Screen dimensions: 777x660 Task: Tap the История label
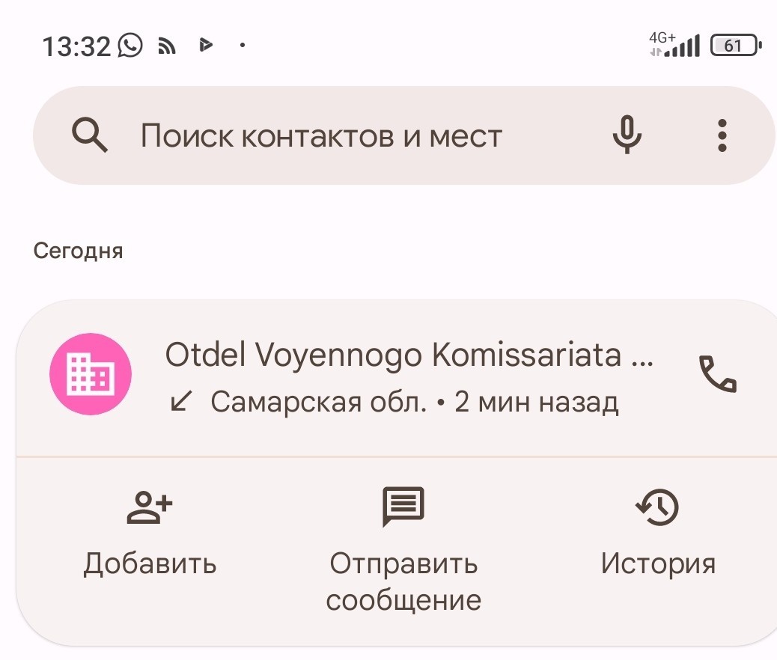658,564
